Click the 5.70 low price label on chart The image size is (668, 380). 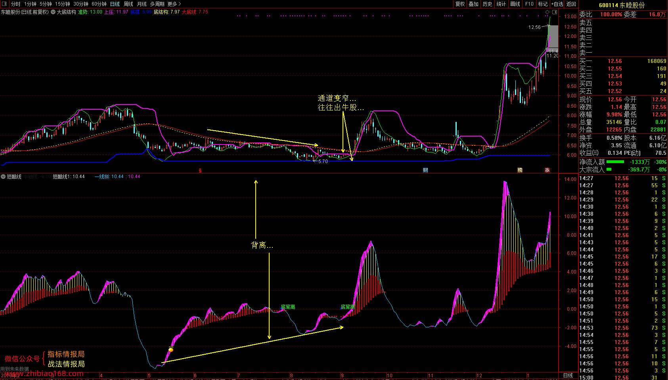pos(323,161)
